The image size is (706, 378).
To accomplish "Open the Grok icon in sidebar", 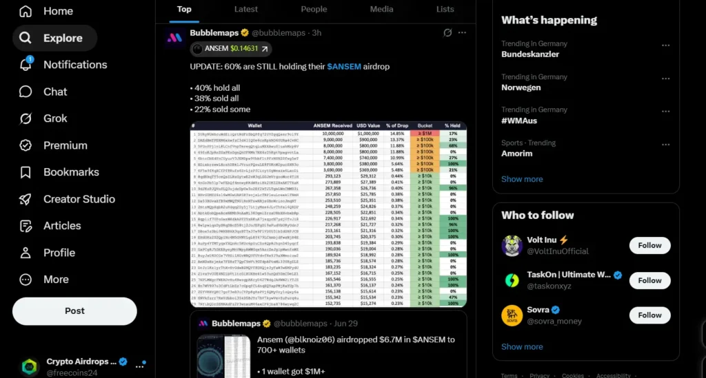I will coord(26,118).
